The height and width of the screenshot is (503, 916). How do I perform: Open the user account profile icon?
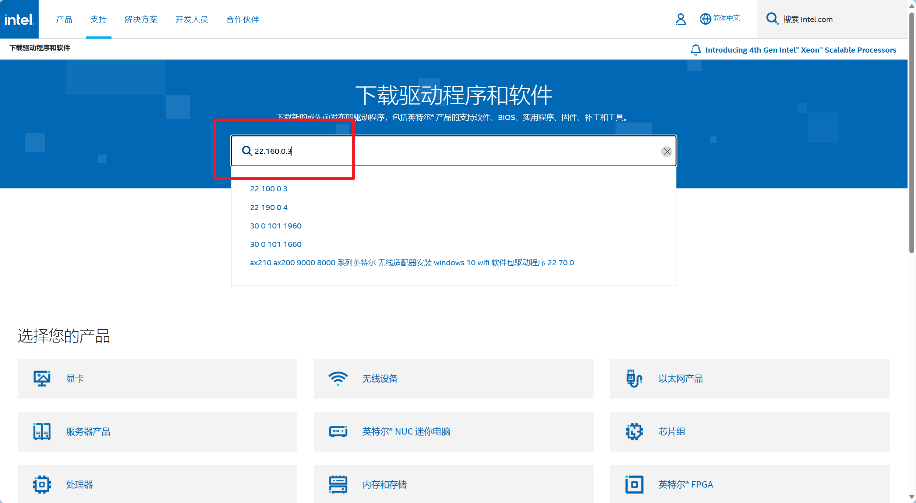680,19
